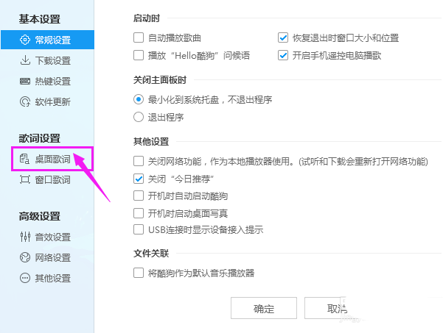Click the 下载设置 download icon
Image resolution: width=443 pixels, height=333 pixels.
coord(24,60)
